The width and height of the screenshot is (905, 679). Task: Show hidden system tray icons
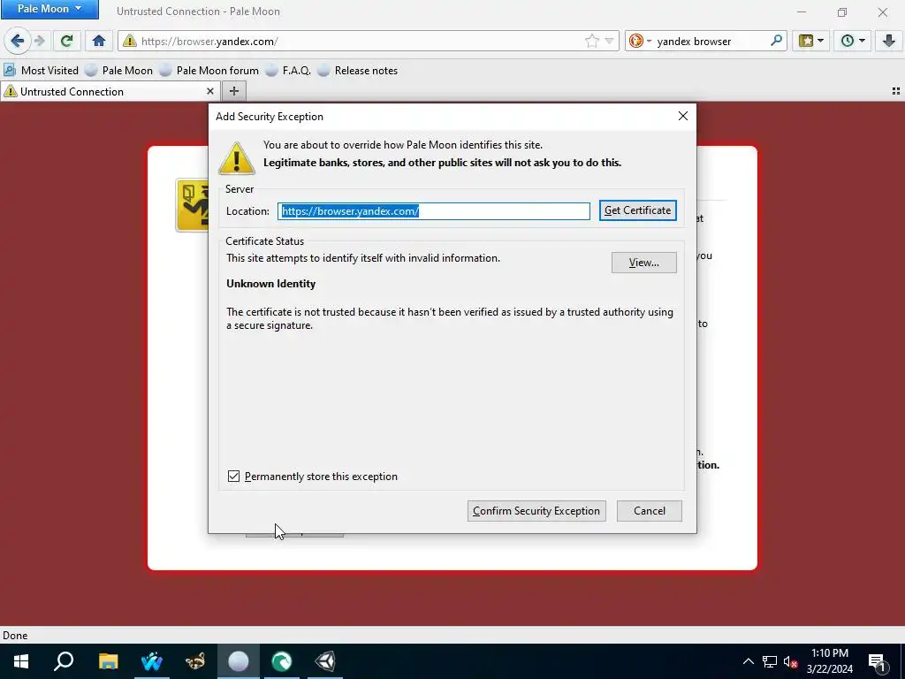[748, 661]
